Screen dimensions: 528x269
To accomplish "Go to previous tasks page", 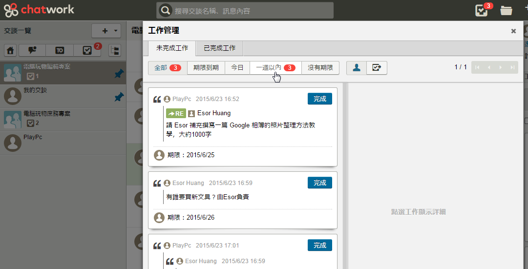I will click(489, 67).
